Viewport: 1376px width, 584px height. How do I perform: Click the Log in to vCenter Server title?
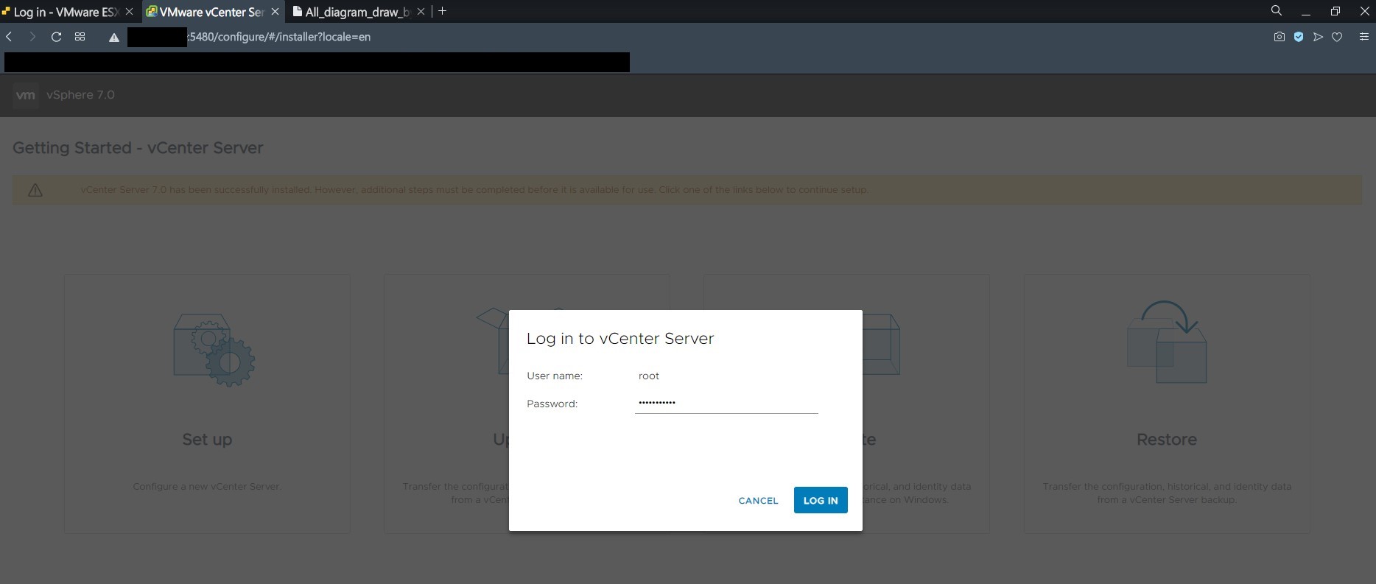[620, 339]
